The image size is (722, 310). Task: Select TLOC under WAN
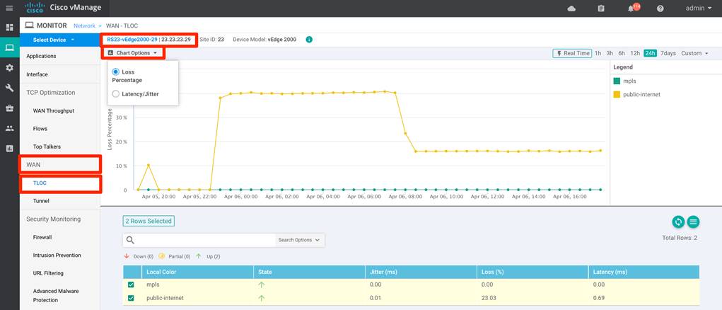(x=40, y=183)
